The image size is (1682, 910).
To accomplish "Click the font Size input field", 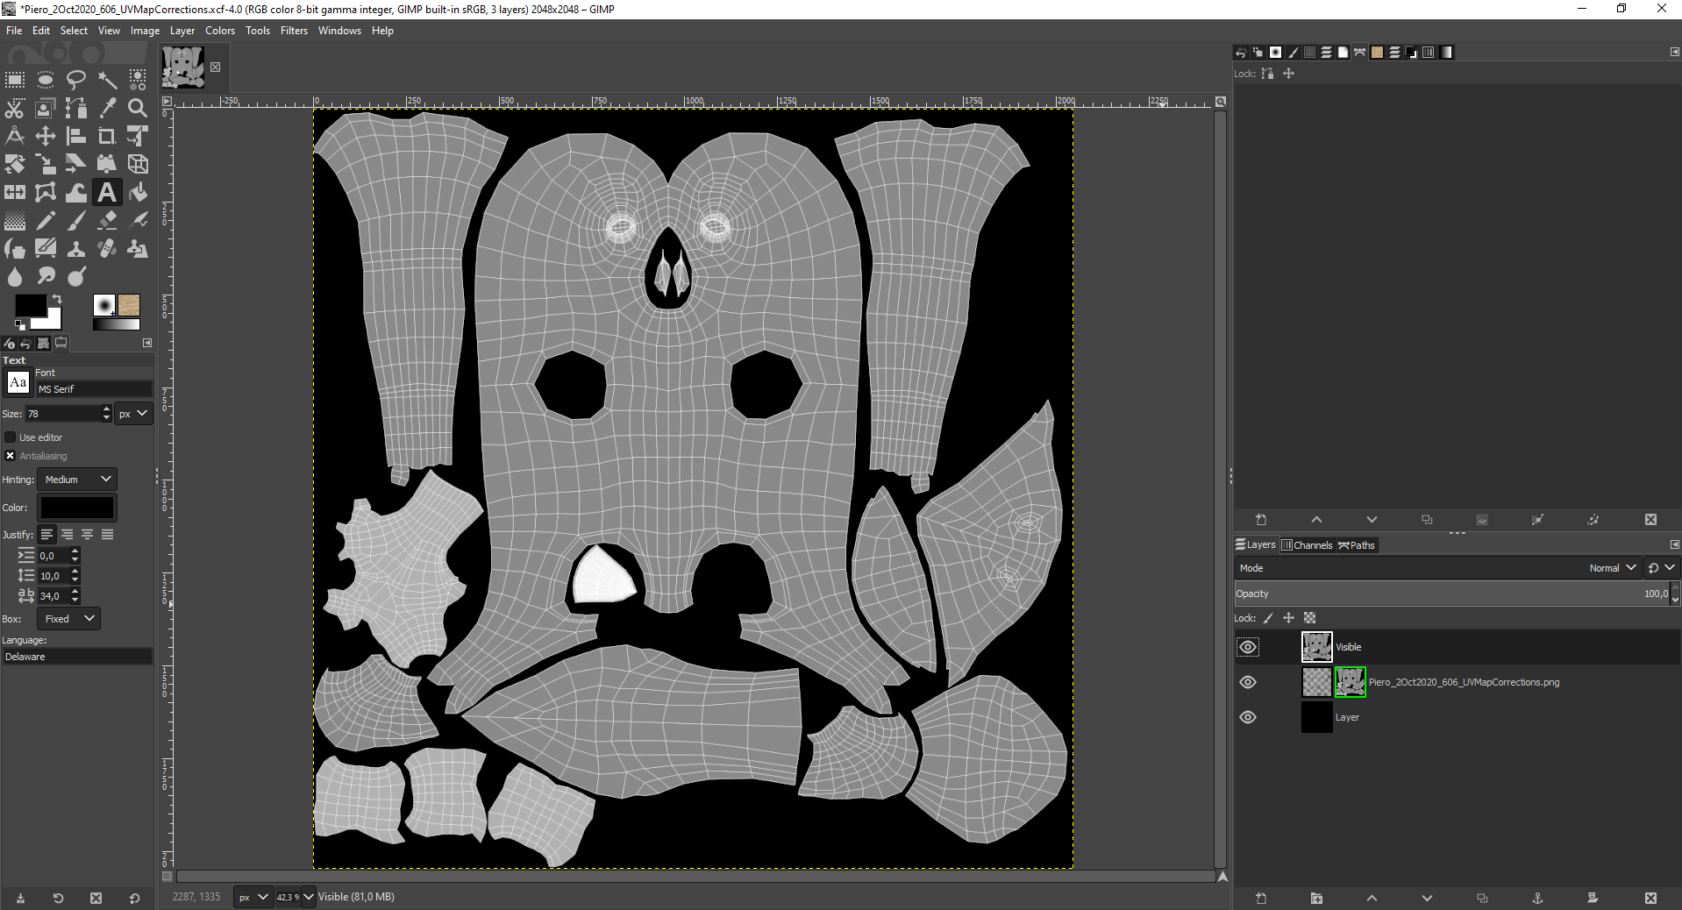I will [x=61, y=414].
